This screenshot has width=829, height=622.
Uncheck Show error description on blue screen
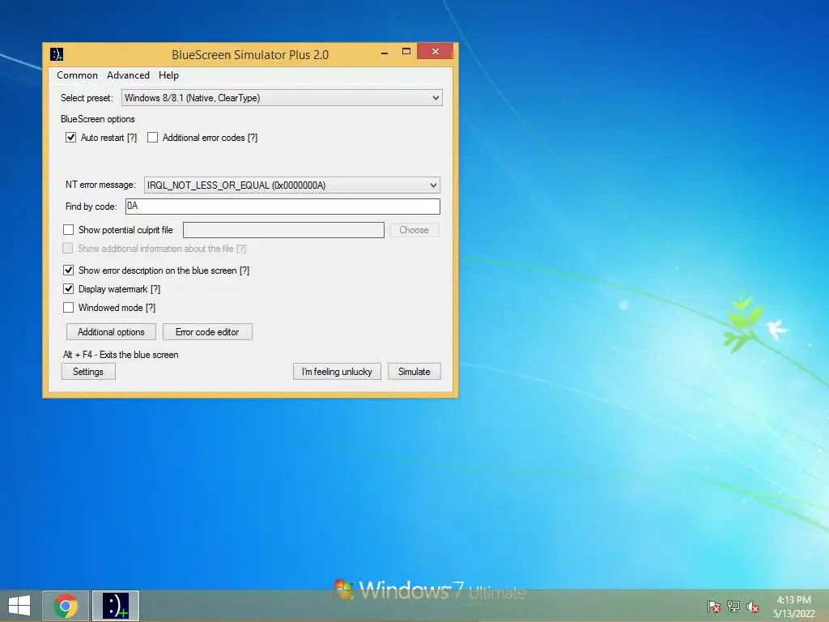click(68, 271)
